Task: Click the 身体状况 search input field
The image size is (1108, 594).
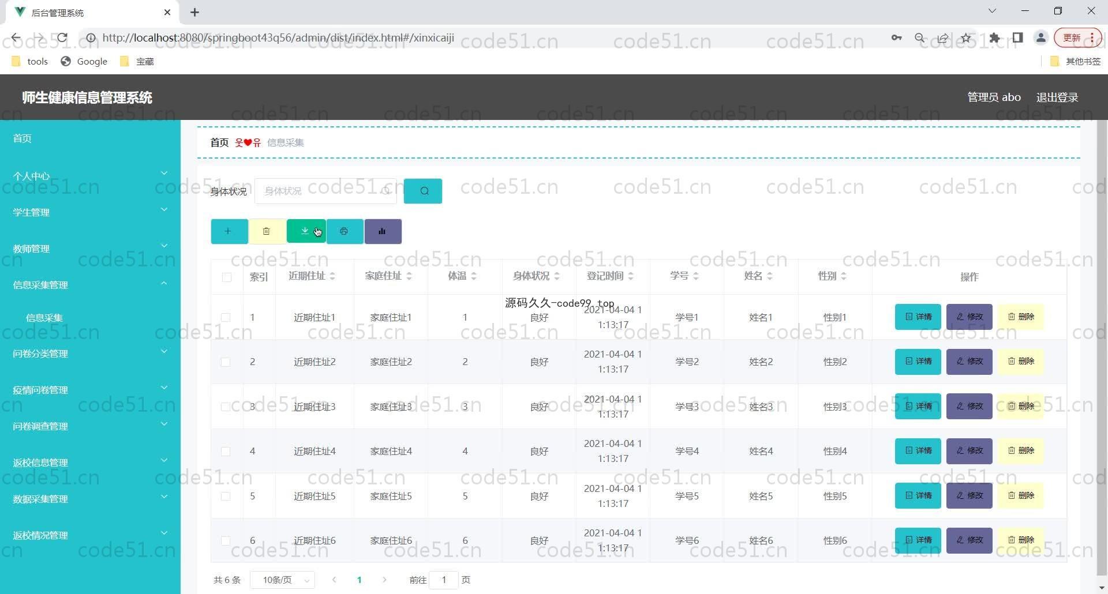Action: [x=326, y=191]
